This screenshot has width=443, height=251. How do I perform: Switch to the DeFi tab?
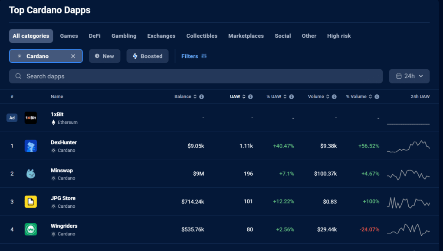click(95, 36)
